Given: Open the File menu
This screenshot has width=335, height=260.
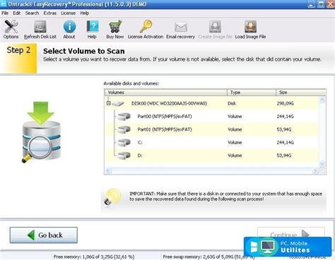Looking at the screenshot, I should coord(5,13).
